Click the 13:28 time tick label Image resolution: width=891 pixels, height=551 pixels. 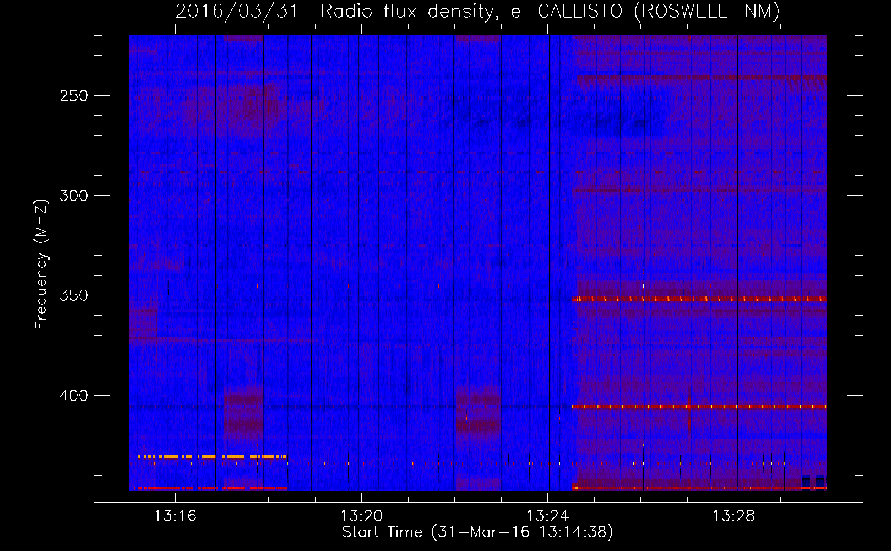coord(734,516)
